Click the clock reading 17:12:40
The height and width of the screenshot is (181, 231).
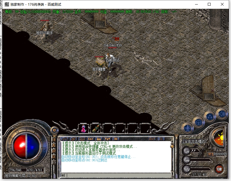click(x=199, y=174)
